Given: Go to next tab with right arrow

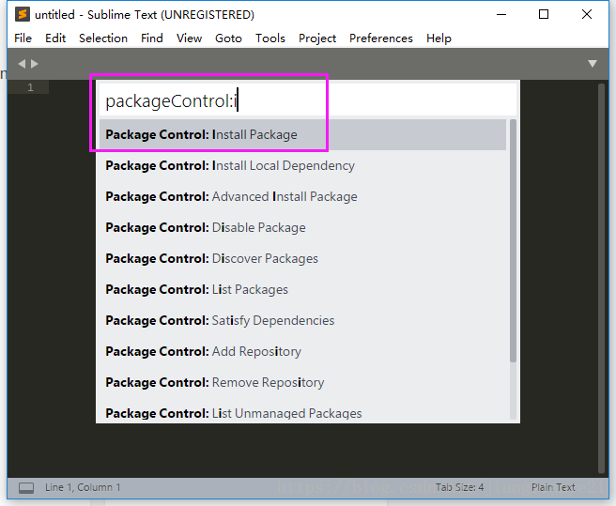Looking at the screenshot, I should [x=35, y=64].
